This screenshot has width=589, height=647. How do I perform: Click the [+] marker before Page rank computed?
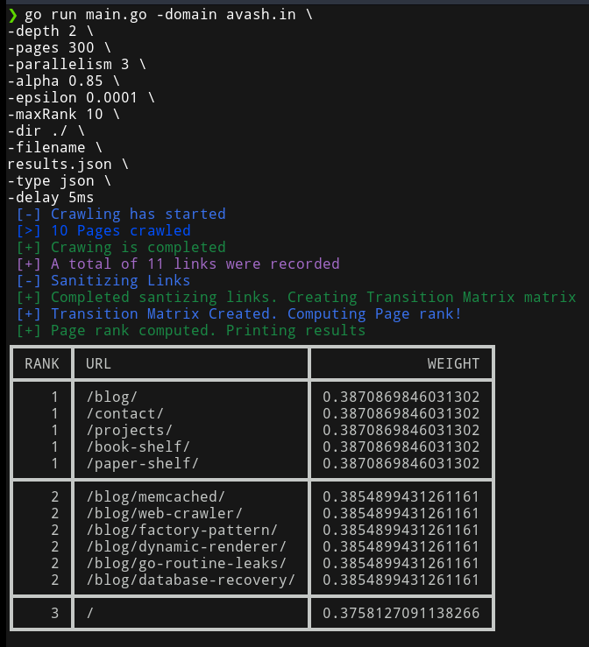[29, 331]
